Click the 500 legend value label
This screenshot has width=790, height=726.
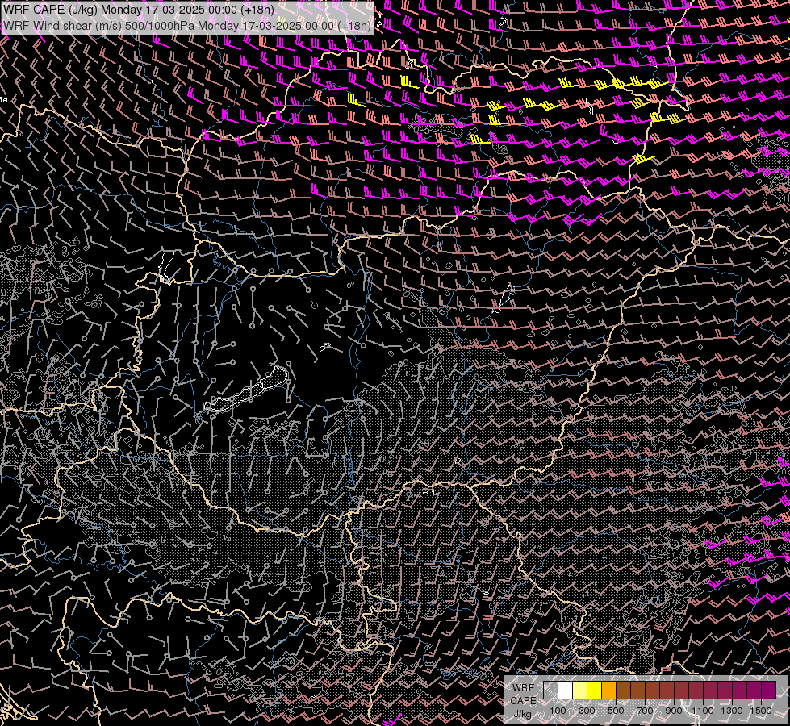[616, 711]
